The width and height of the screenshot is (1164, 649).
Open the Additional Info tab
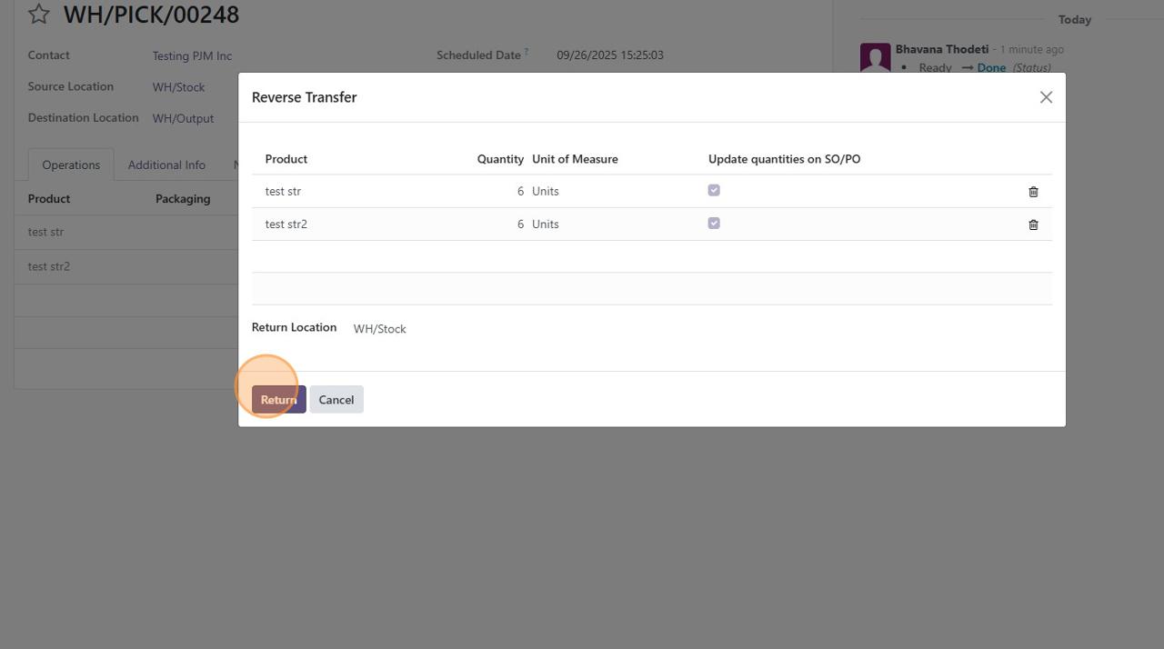point(166,165)
